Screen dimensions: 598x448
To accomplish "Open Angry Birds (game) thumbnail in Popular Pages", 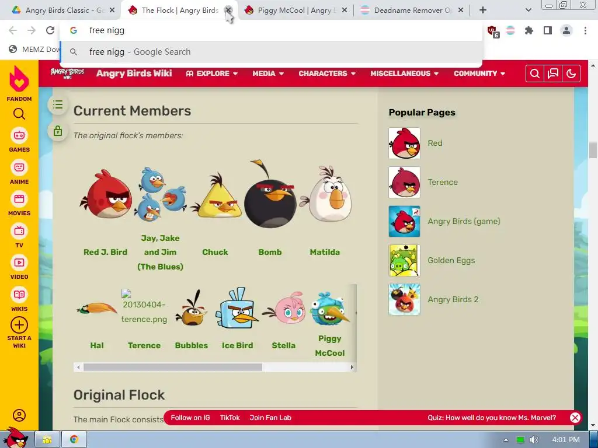I will point(404,221).
